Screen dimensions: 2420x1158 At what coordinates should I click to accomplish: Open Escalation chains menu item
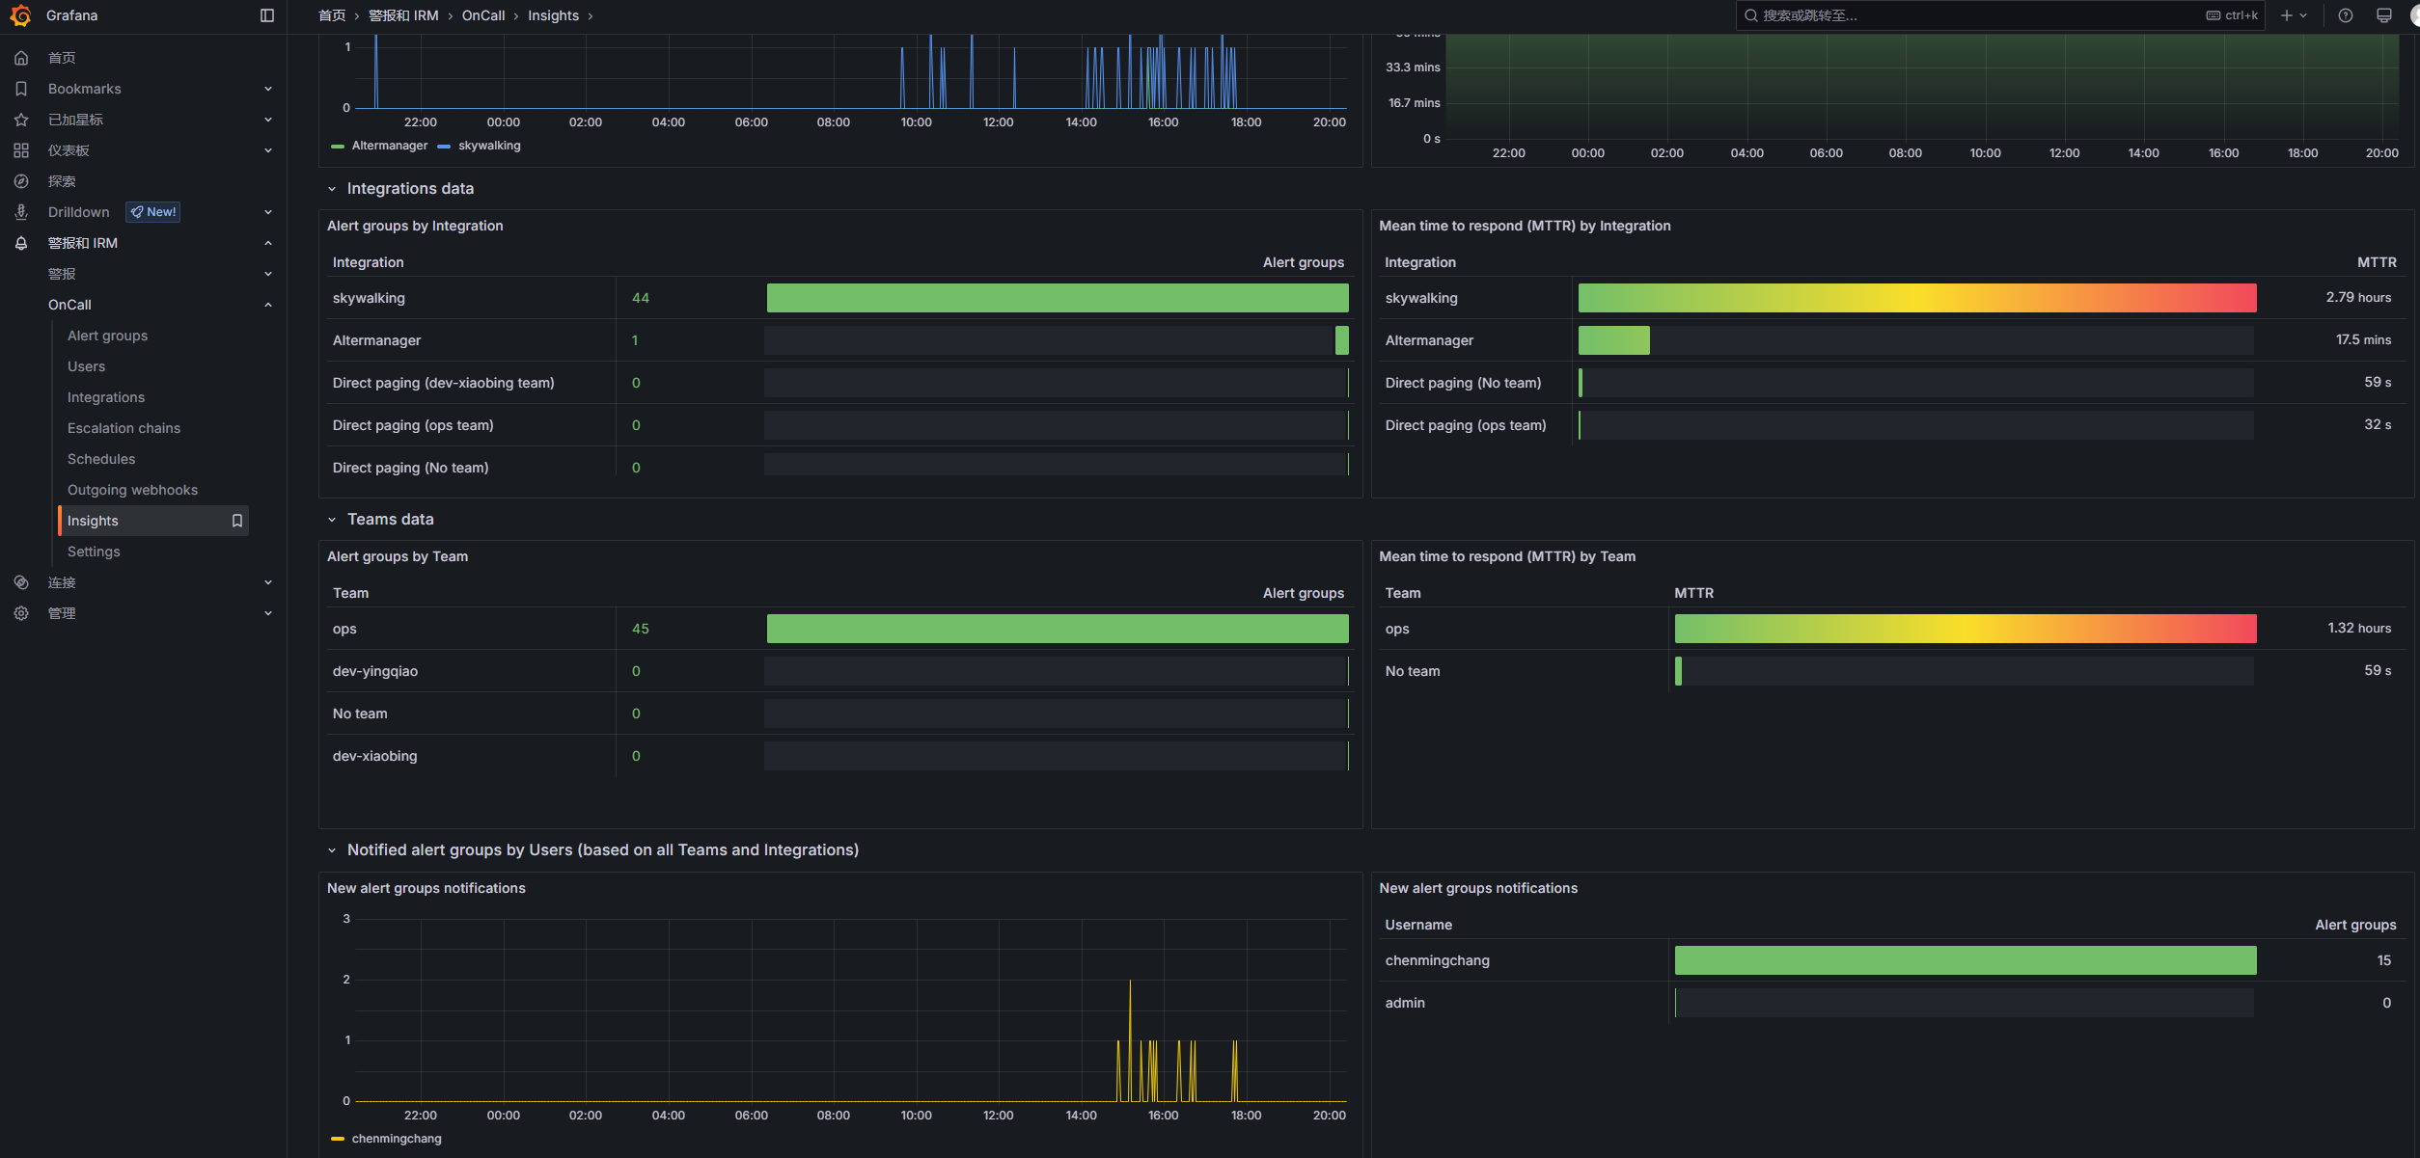click(124, 428)
